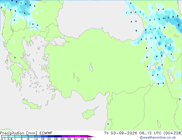Click the 2–5 mm legend color segment
The height and width of the screenshot is (140, 182).
click(x=25, y=136)
